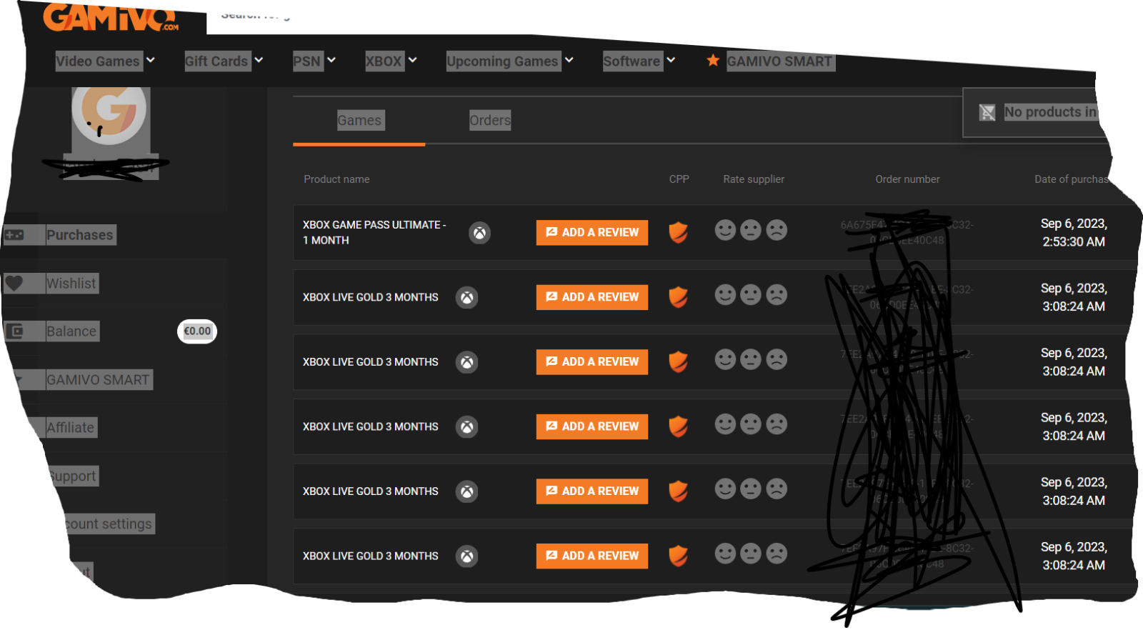Click the Order number column header

coord(908,179)
